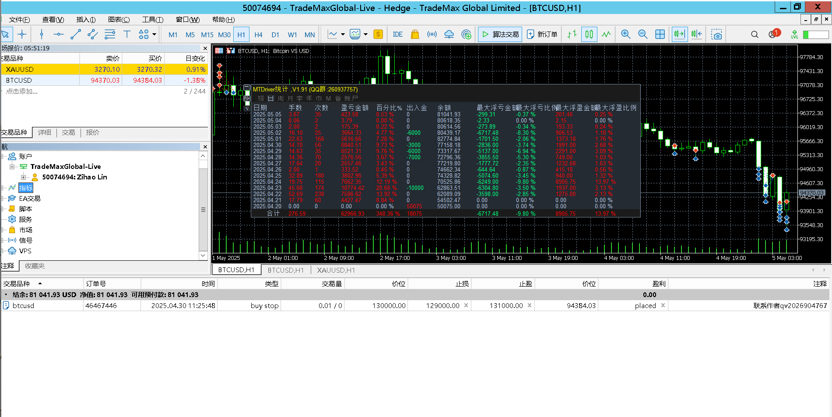
Task: Click the tile windows grid icon
Action: click(x=660, y=35)
